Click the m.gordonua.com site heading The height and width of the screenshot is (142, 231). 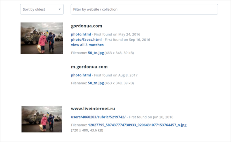89,67
